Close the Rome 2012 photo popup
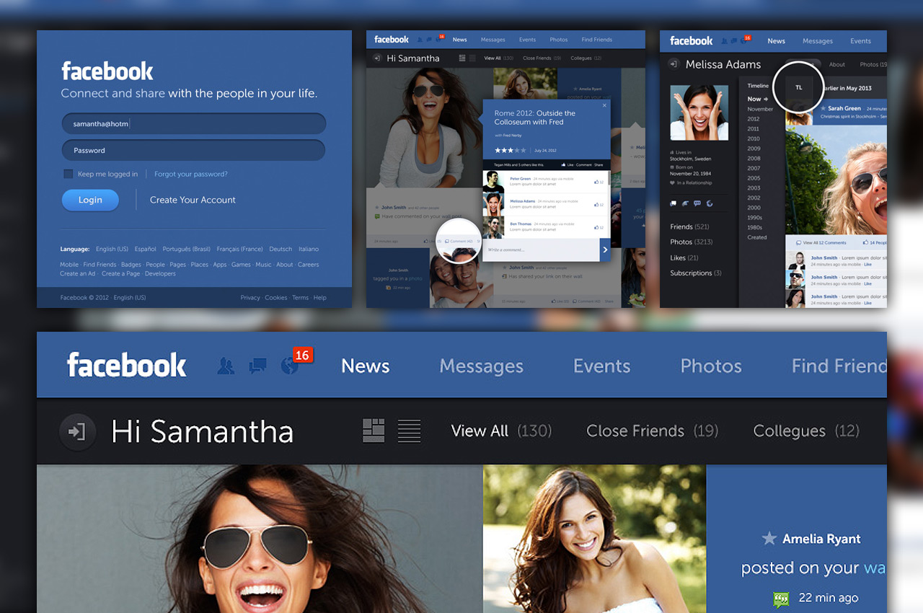The width and height of the screenshot is (923, 613). [604, 105]
